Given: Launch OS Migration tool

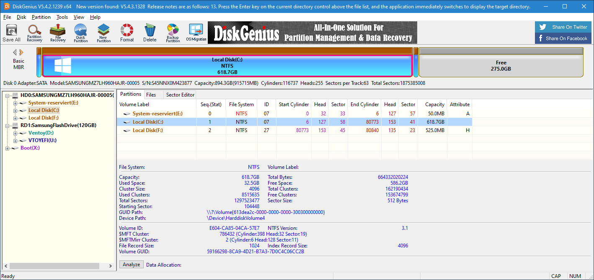Looking at the screenshot, I should 196,33.
